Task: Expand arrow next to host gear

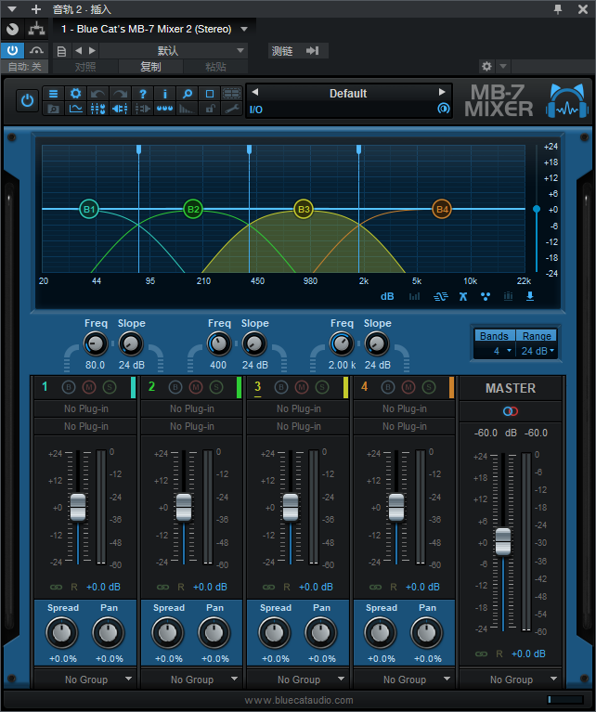Action: click(x=503, y=66)
